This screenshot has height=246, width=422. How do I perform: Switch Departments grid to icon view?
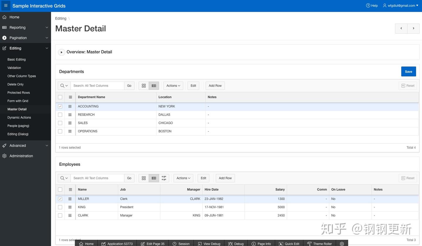[x=144, y=86]
